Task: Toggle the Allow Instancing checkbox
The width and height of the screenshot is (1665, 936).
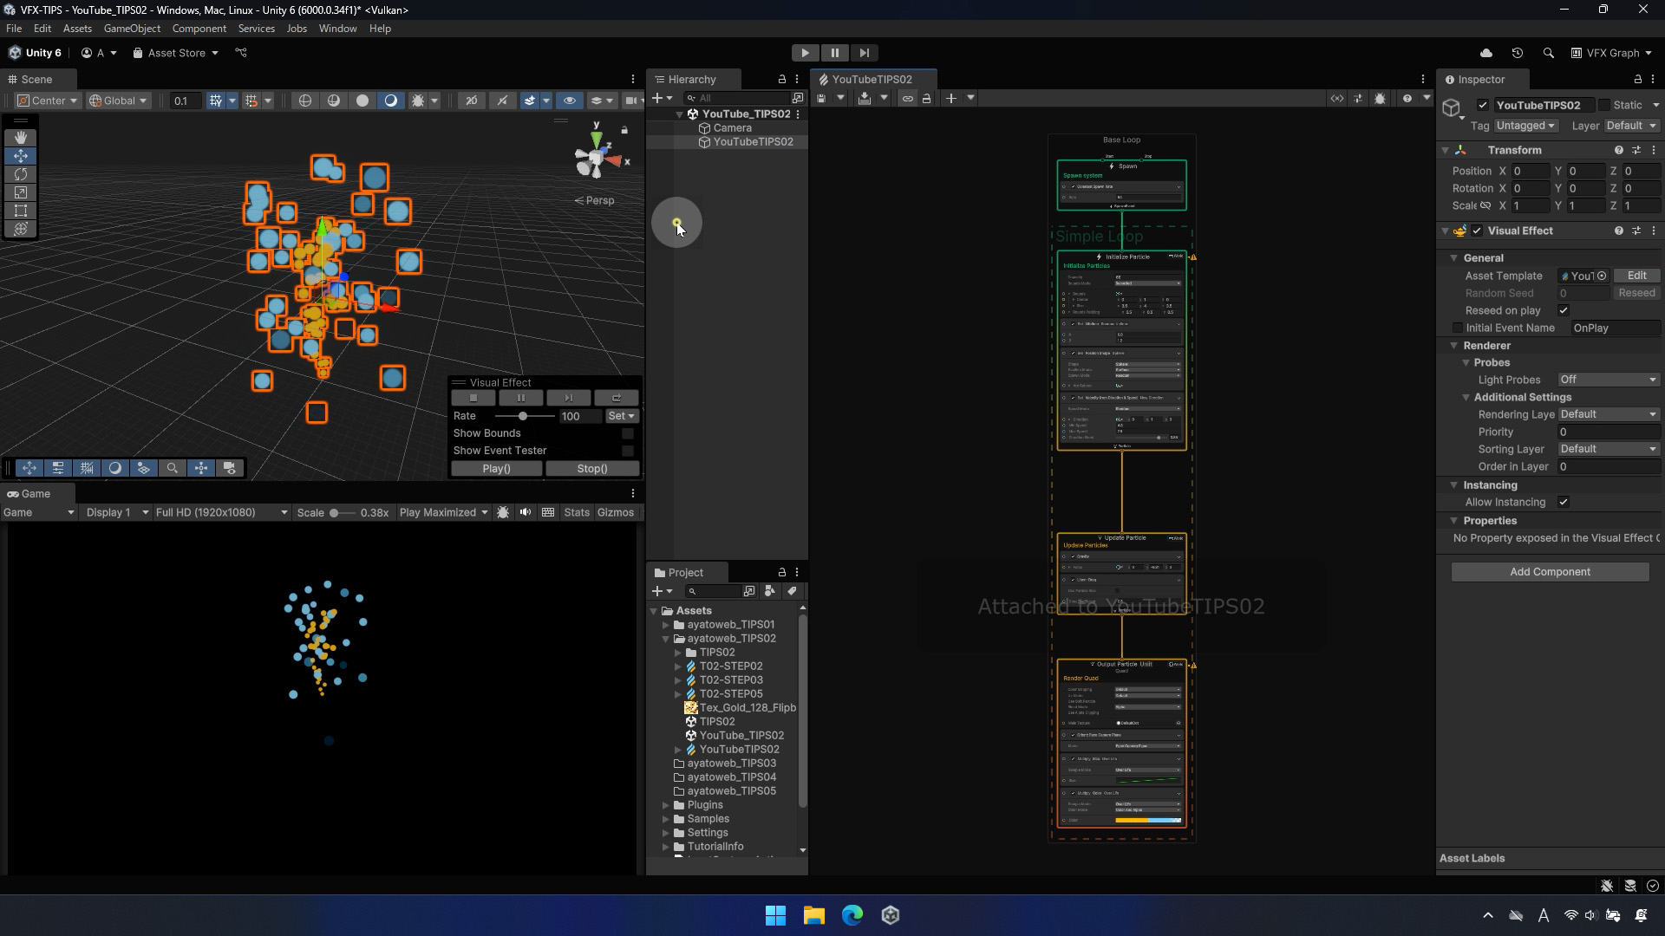Action: (x=1564, y=502)
